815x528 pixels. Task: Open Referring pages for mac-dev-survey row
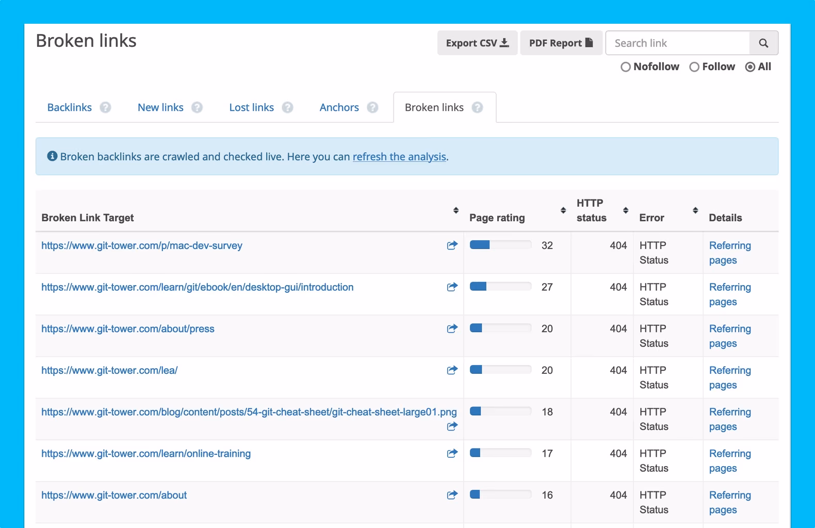coord(730,253)
